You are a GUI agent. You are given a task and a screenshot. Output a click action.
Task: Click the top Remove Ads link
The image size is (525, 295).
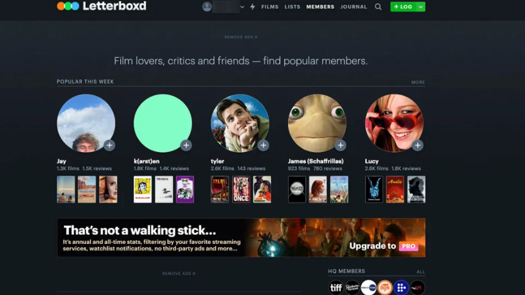(x=241, y=37)
